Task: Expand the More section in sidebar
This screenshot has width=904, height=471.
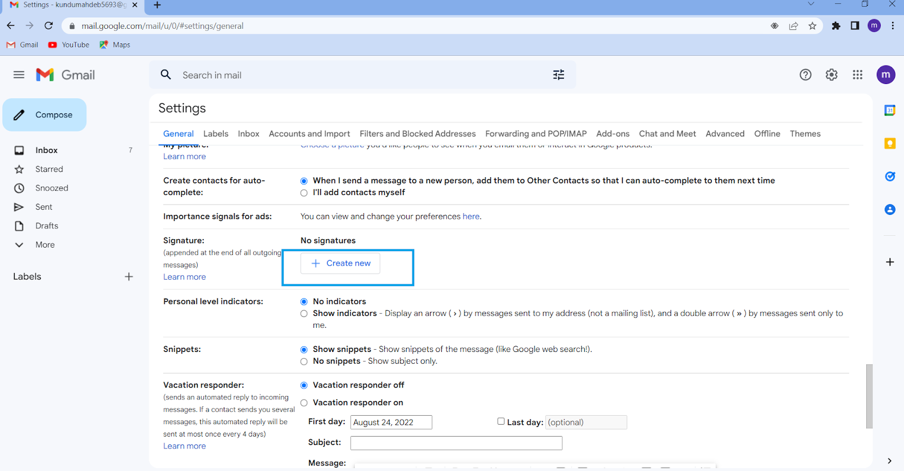Action: [45, 245]
